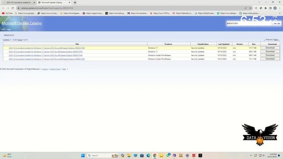This screenshot has height=159, width=283.
Task: Open the weather widget on the taskbar
Action: click(x=7, y=155)
